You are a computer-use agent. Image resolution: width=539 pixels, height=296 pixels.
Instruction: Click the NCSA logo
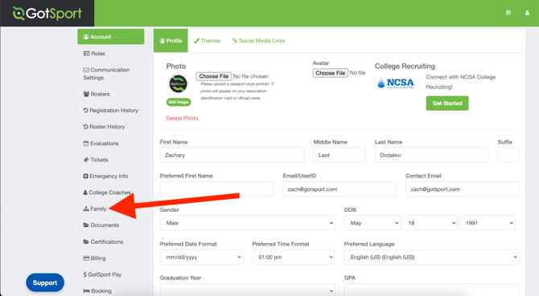click(x=396, y=83)
